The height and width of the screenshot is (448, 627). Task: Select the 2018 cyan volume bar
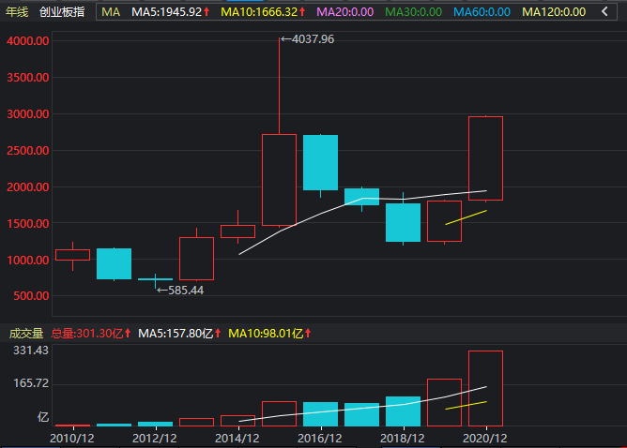click(x=403, y=411)
